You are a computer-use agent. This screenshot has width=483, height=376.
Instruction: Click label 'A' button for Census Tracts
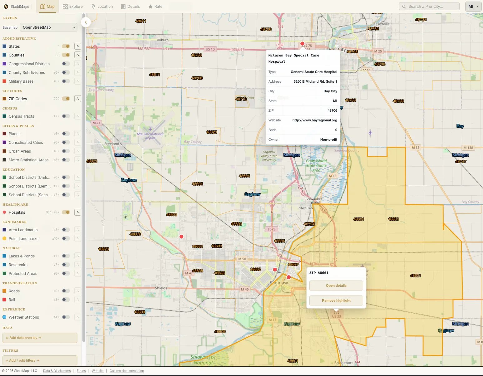click(78, 116)
